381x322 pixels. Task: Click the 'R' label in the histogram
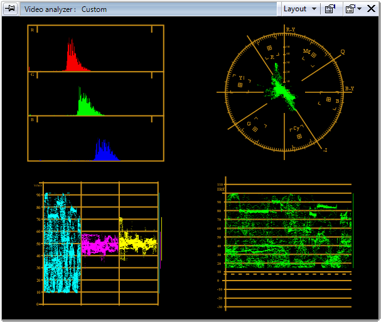click(32, 30)
